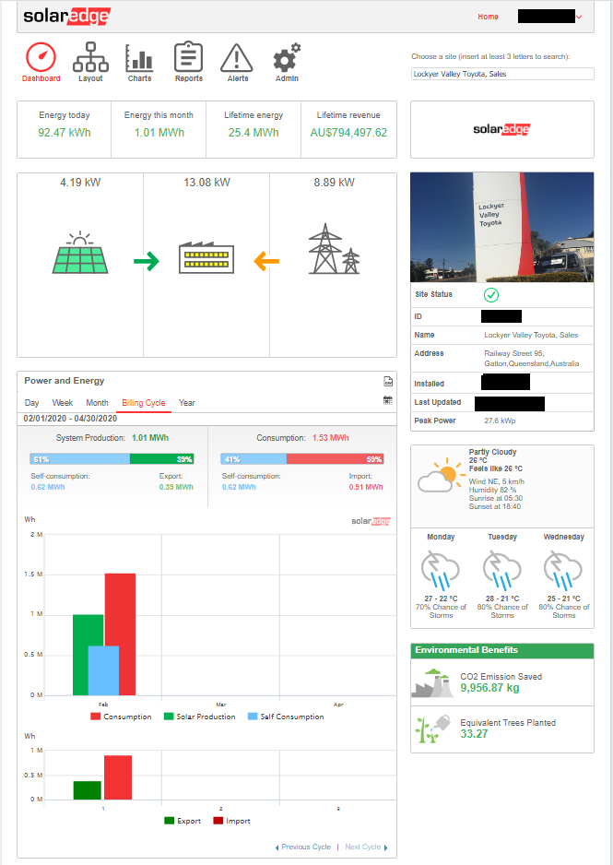Click the partly cloudy weather icon
Viewport: 613px width, 865px height.
click(x=442, y=474)
